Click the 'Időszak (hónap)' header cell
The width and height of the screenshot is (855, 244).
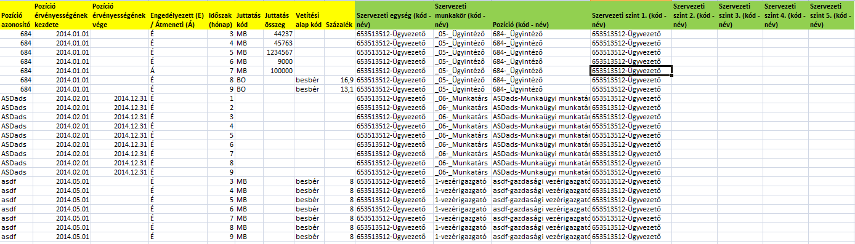(x=222, y=15)
